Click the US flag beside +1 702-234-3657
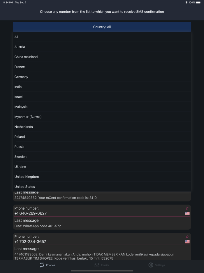The height and width of the screenshot is (273, 204). (187, 242)
